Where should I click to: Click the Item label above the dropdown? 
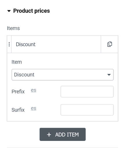[17, 62]
